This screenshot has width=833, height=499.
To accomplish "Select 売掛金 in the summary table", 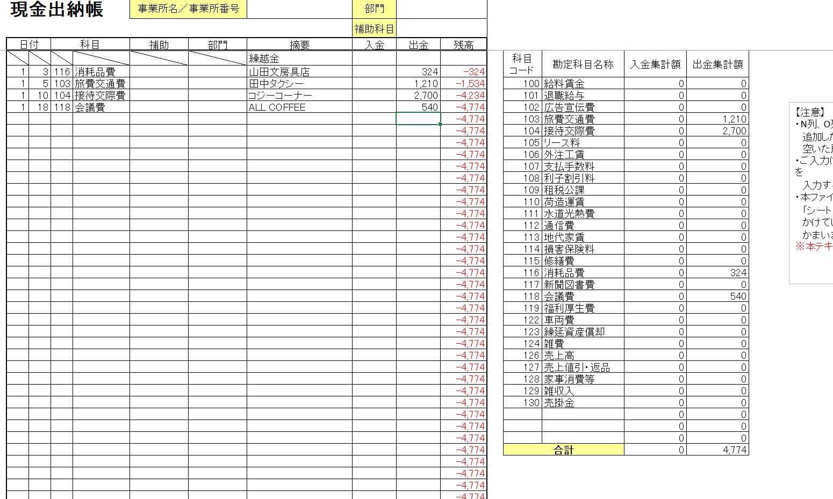I will 583,402.
